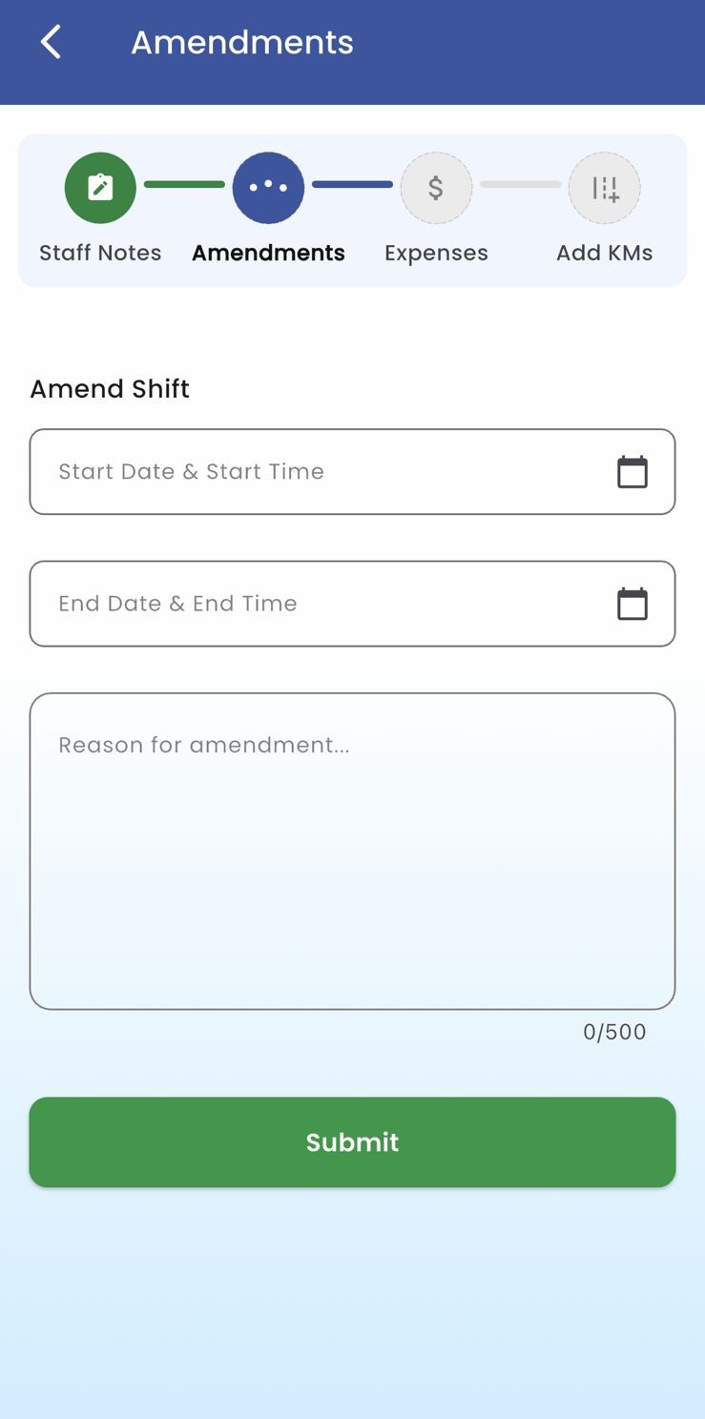This screenshot has width=705, height=1419.
Task: Focus the End Date & End Time field
Action: pyautogui.click(x=315, y=604)
